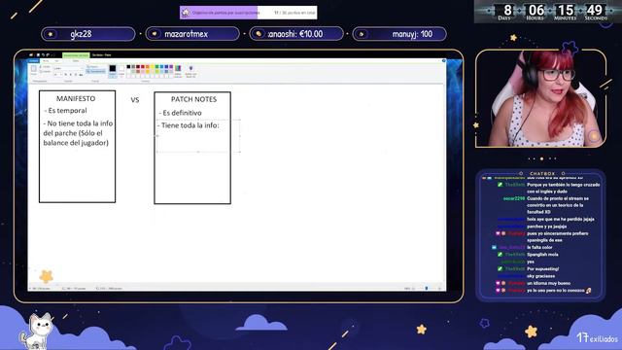Click Save icon in quick access toolbar
This screenshot has height=350, width=622.
point(38,55)
